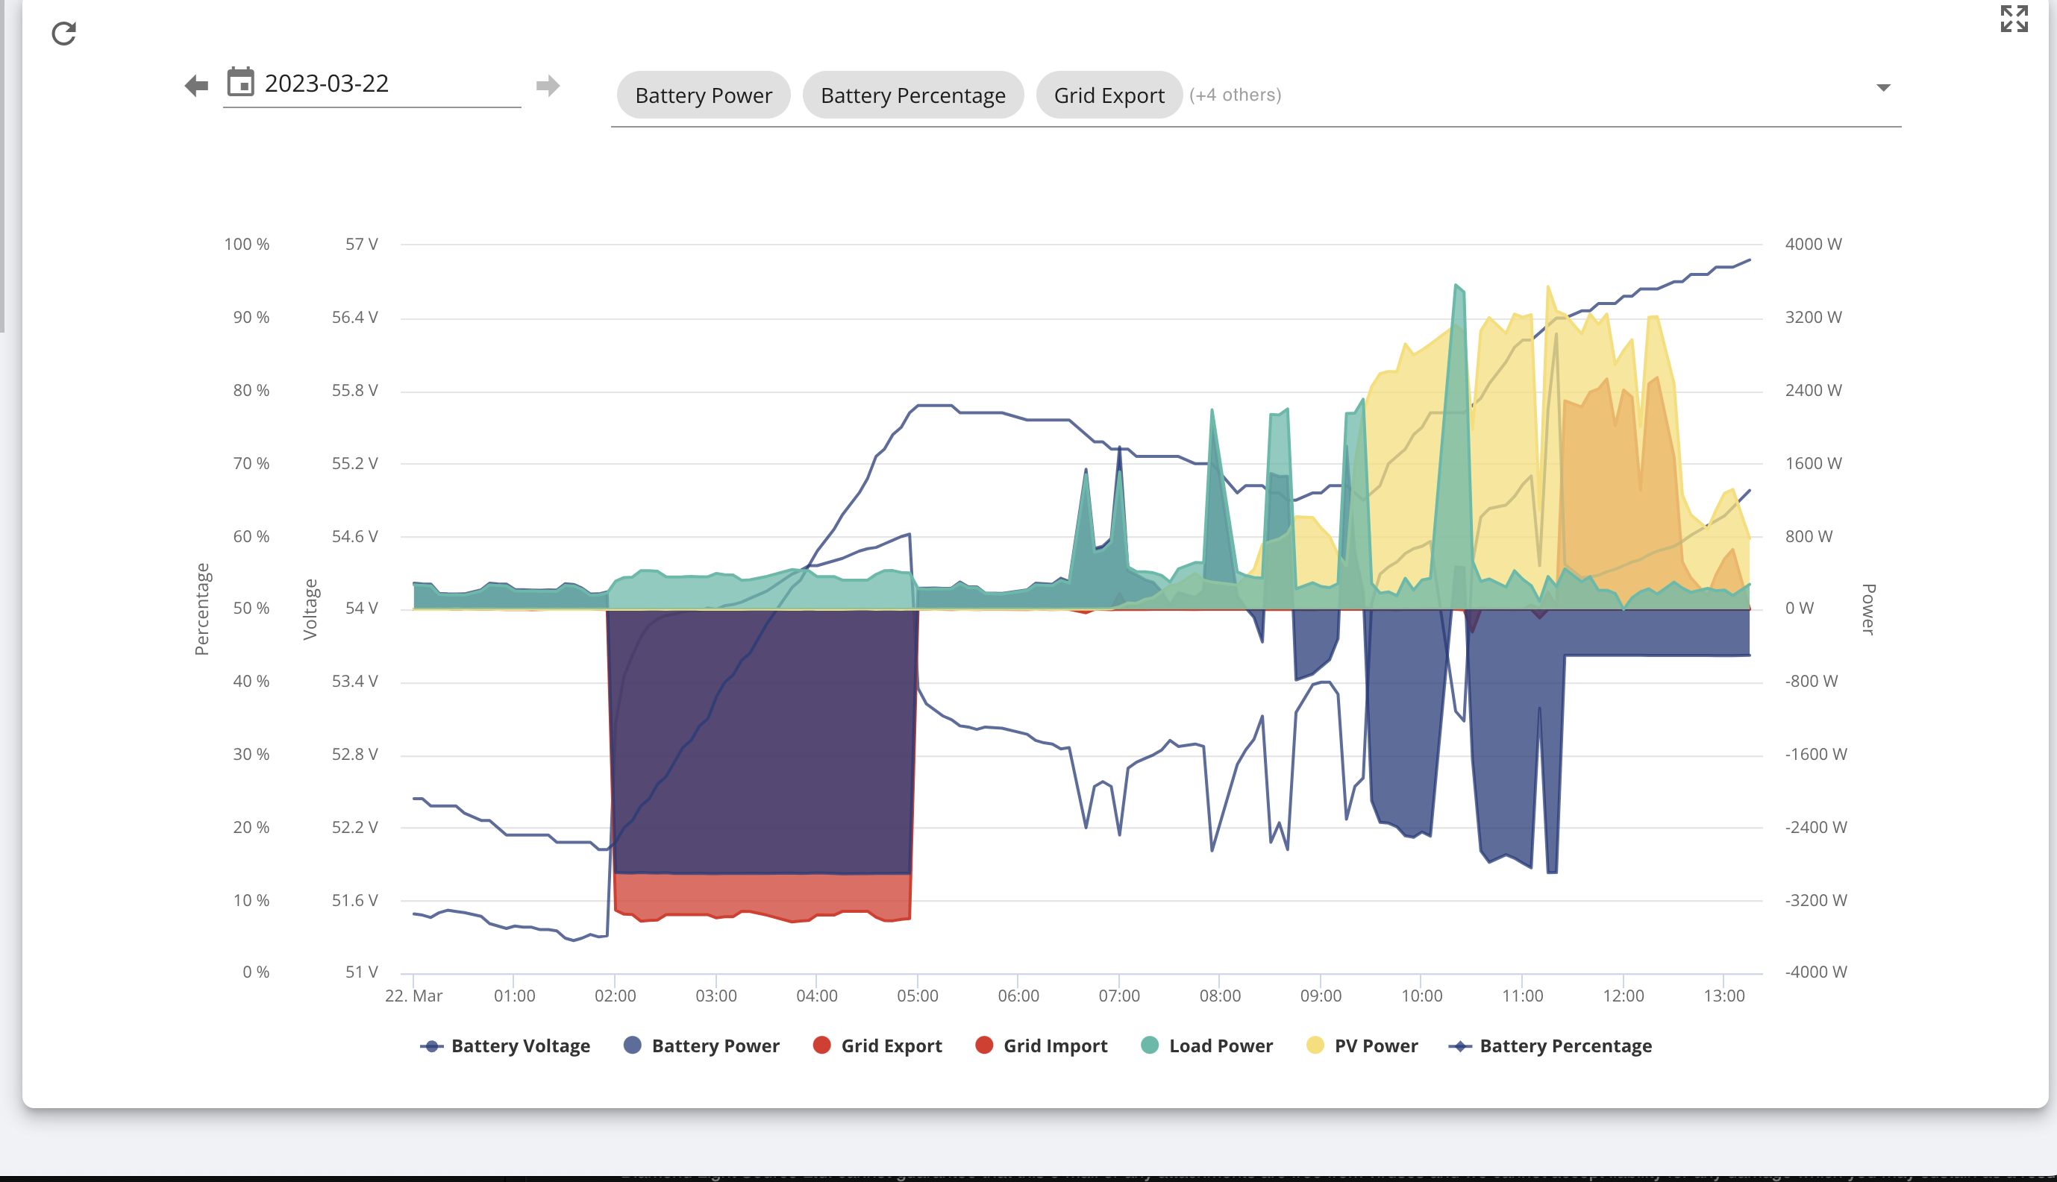Click the Battery Voltage legend marker
Viewport: 2057px width, 1182px height.
(431, 1046)
